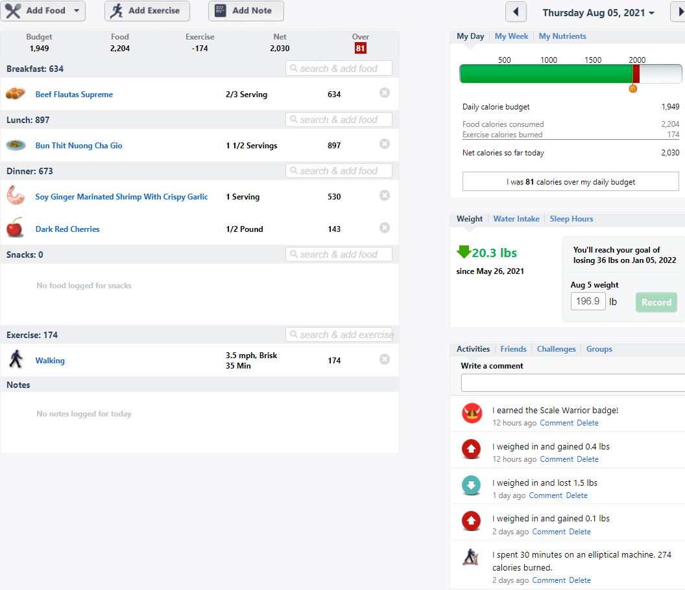
Task: Go to the previous day arrow
Action: pos(516,12)
